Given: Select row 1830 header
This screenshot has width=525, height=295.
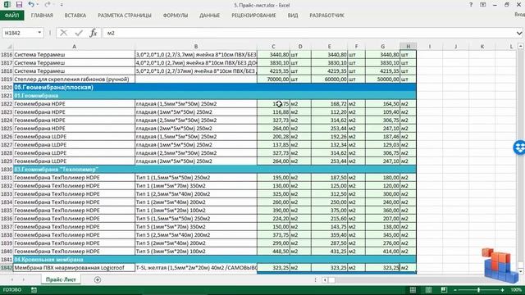Looking at the screenshot, I should click(7, 170).
